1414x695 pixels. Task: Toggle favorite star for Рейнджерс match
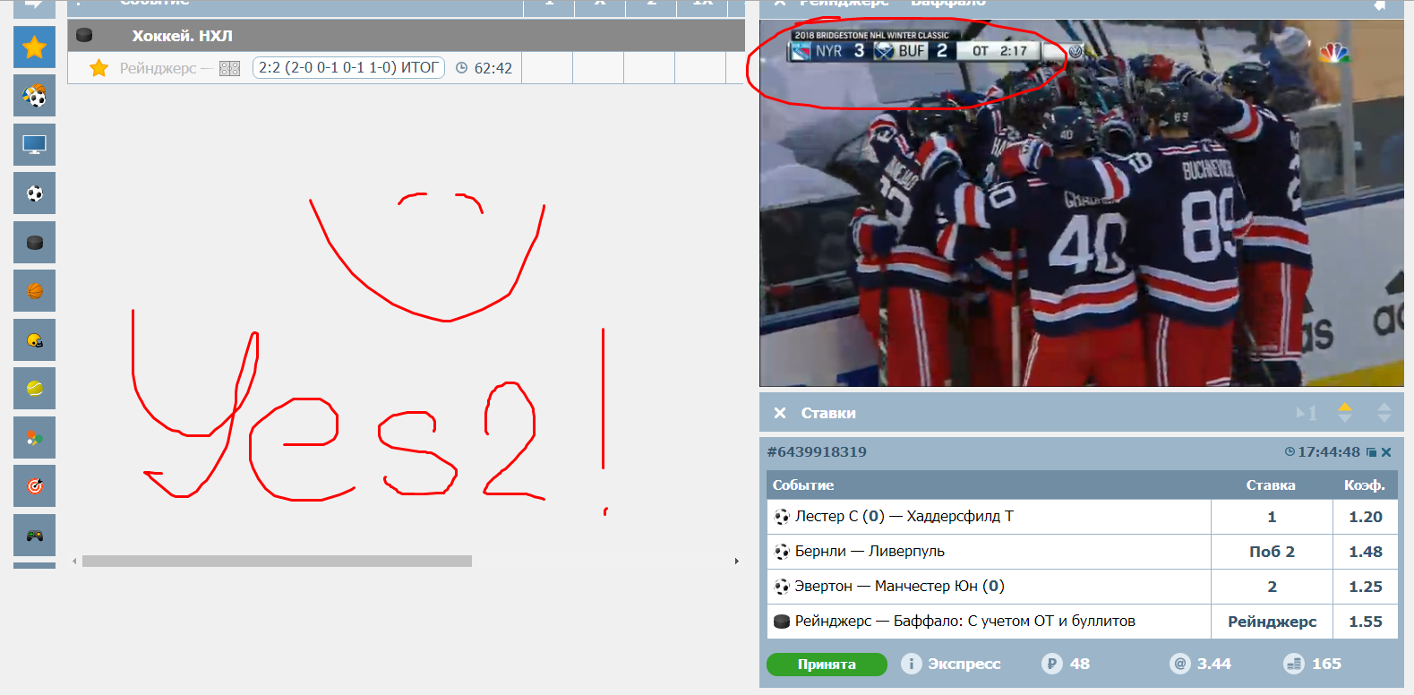(99, 68)
